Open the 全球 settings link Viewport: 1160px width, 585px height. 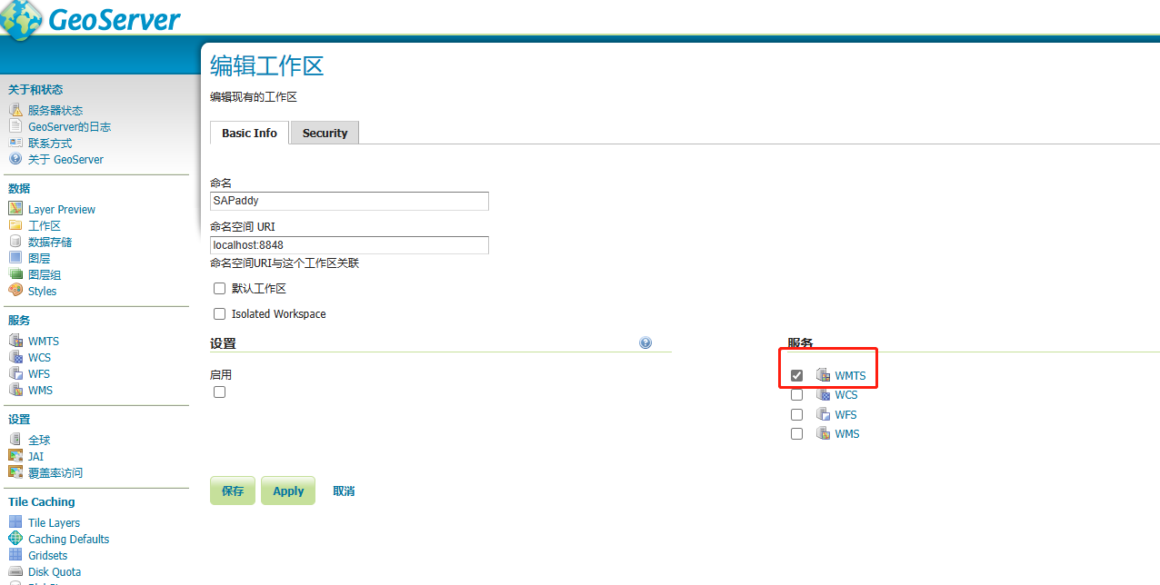pyautogui.click(x=39, y=440)
